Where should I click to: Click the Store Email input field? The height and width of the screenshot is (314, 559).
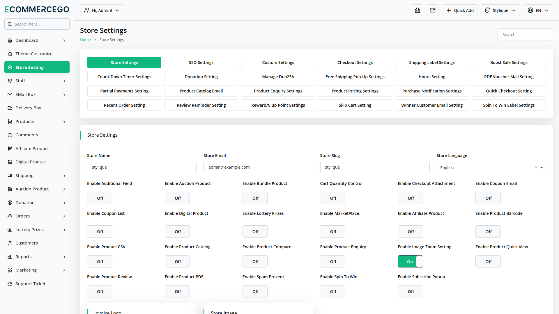pyautogui.click(x=258, y=167)
